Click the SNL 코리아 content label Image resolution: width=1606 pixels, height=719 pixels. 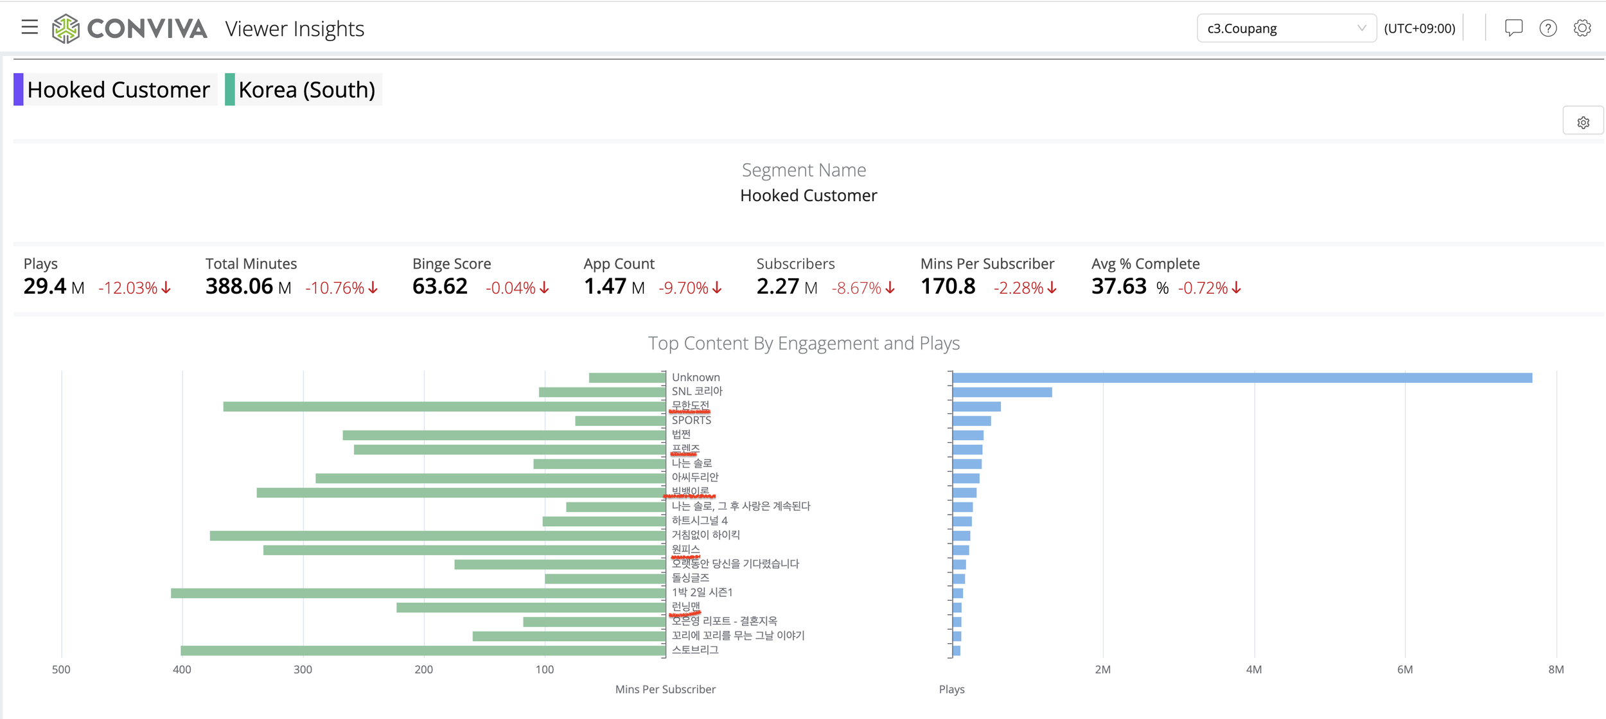click(696, 391)
